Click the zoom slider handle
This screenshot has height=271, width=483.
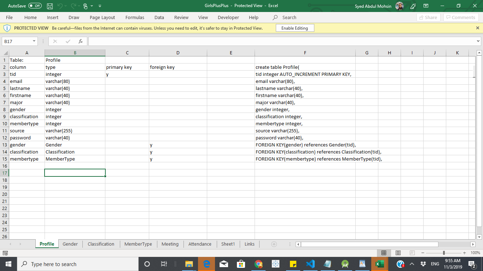pyautogui.click(x=444, y=253)
